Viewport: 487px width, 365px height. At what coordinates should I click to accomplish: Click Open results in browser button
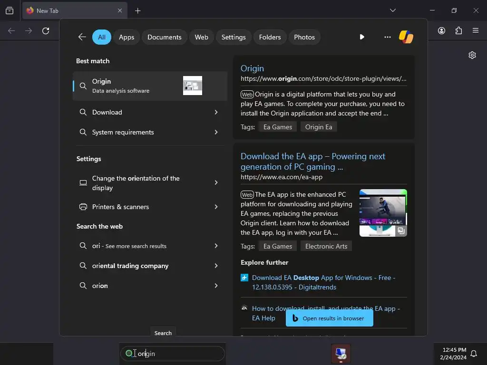tap(329, 318)
